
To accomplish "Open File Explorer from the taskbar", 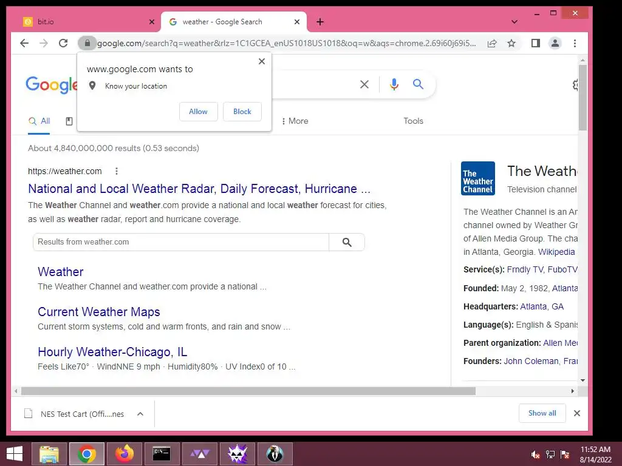I will pyautogui.click(x=49, y=454).
